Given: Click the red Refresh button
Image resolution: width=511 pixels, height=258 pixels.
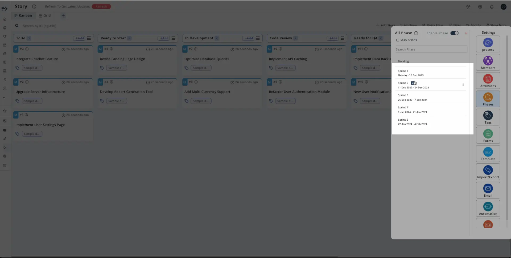Looking at the screenshot, I should pos(101,6).
